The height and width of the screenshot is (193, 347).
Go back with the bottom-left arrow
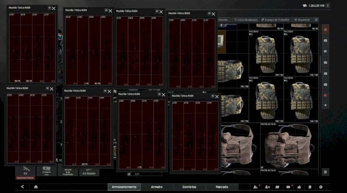click(23, 187)
